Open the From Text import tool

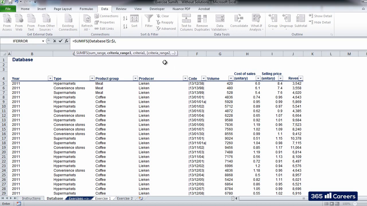[x=31, y=22]
